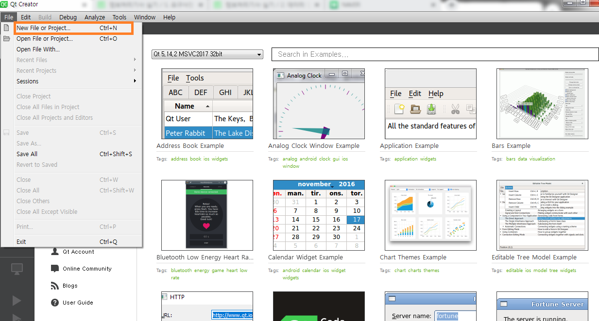This screenshot has width=599, height=321.
Task: Choose Open File or Project
Action: 71,38
